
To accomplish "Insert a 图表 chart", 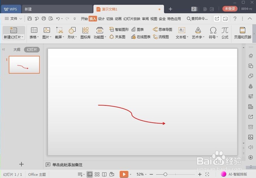I will click(137, 29).
